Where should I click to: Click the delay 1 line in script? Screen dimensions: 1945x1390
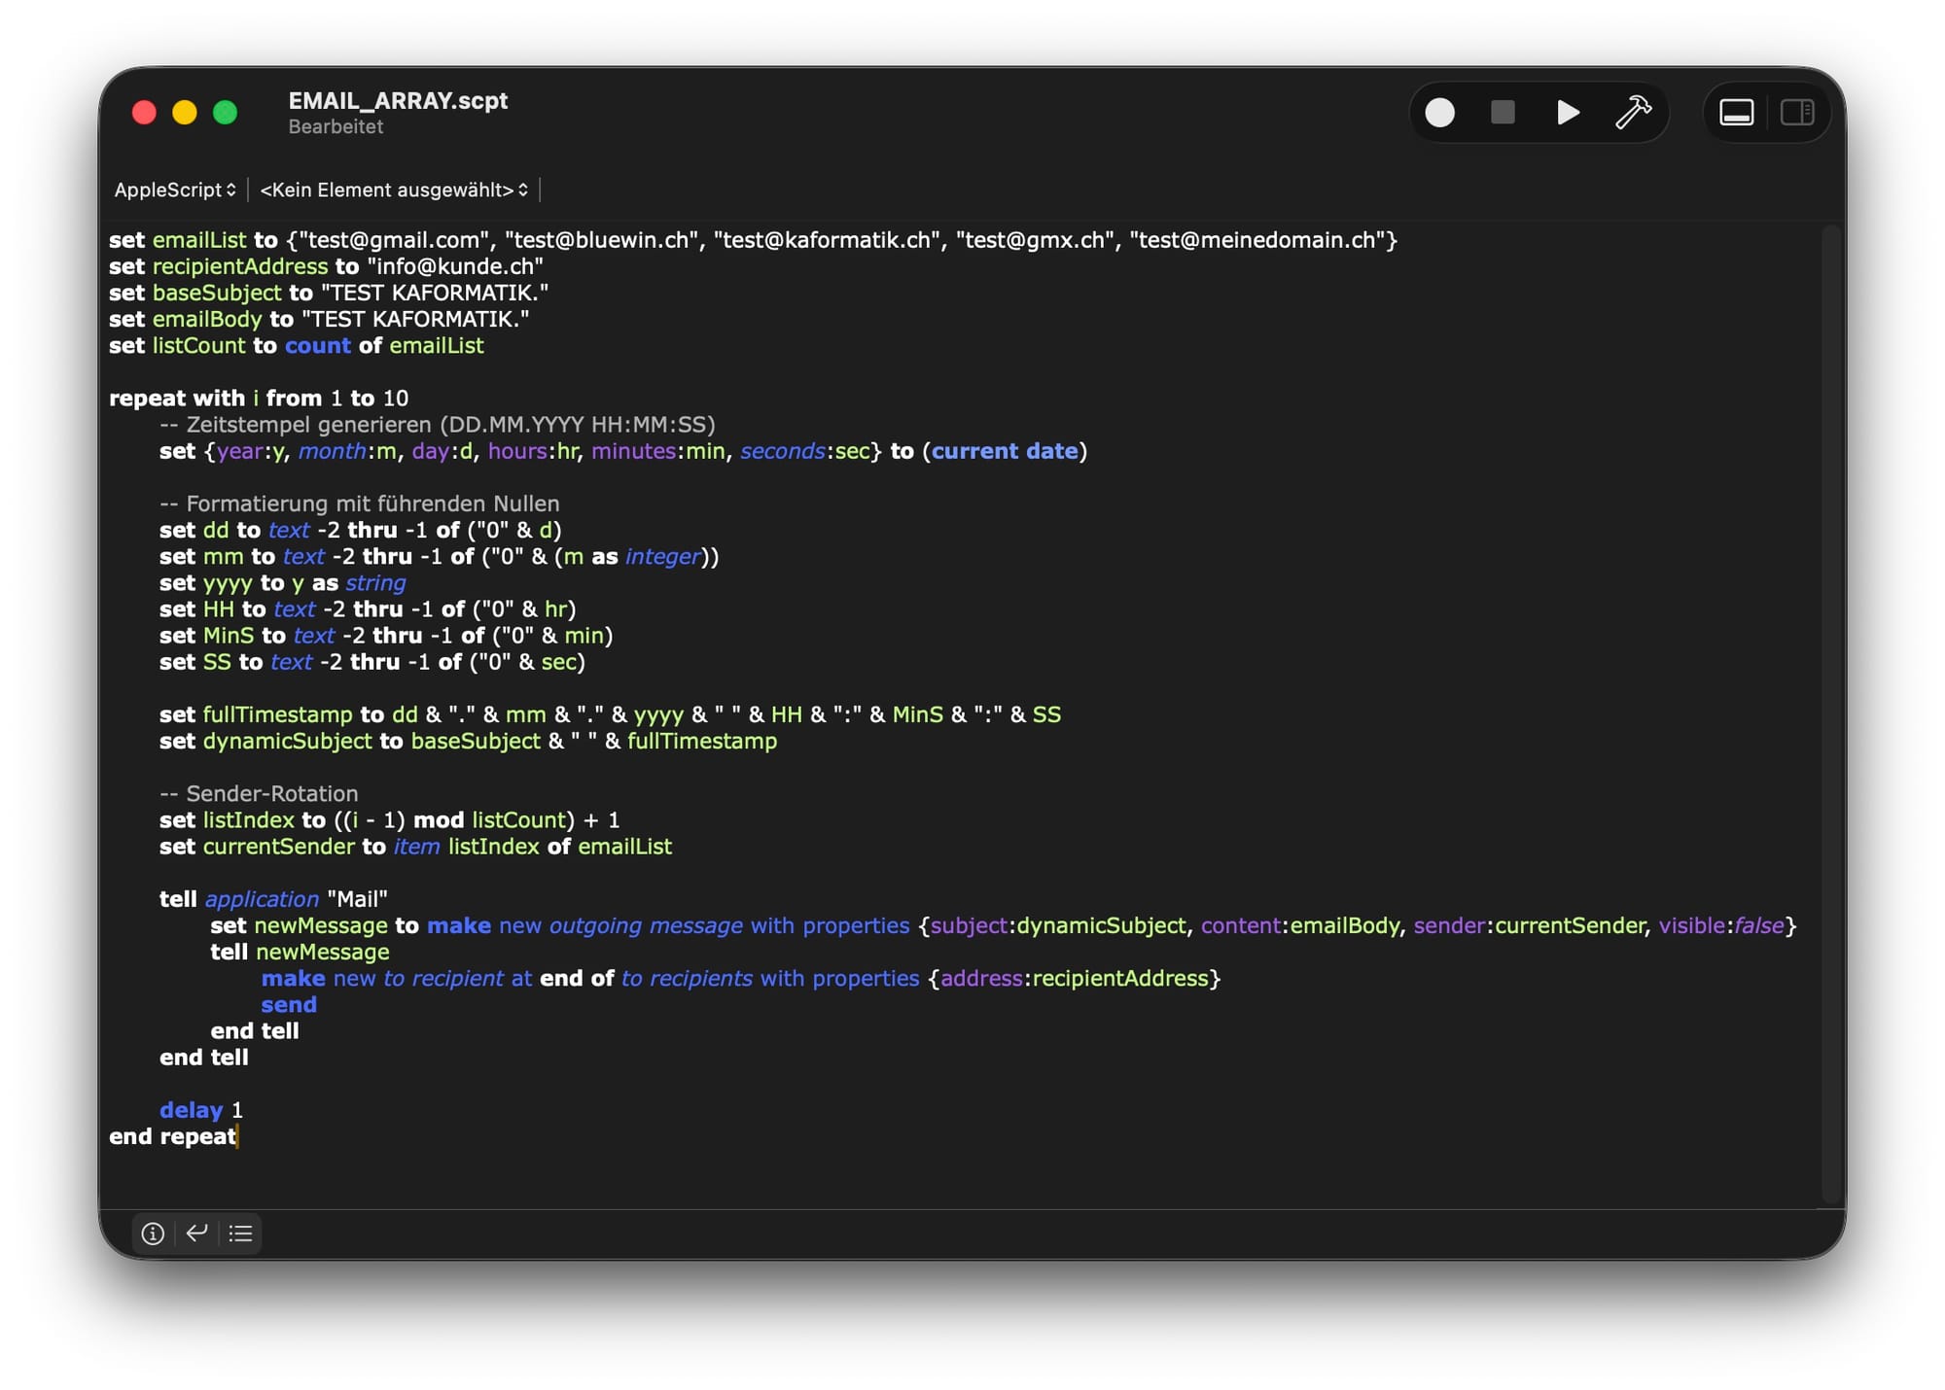click(200, 1110)
